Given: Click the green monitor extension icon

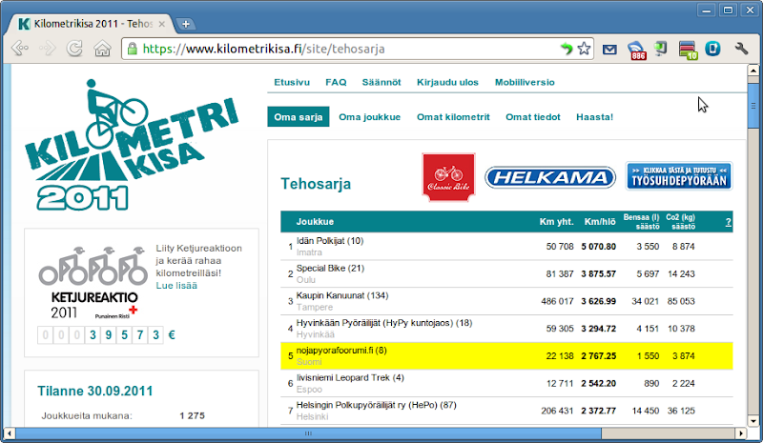Looking at the screenshot, I should click(x=661, y=49).
